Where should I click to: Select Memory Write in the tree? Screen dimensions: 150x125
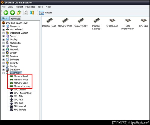(x=21, y=79)
